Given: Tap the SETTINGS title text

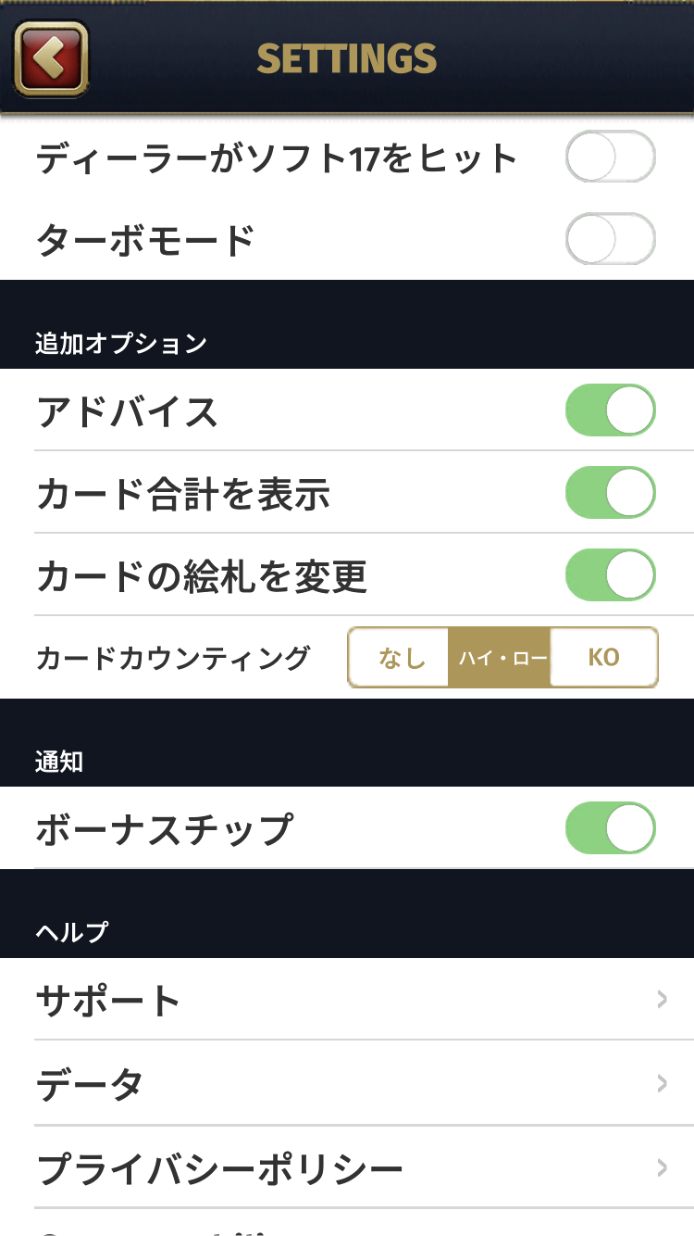Looking at the screenshot, I should 347,59.
